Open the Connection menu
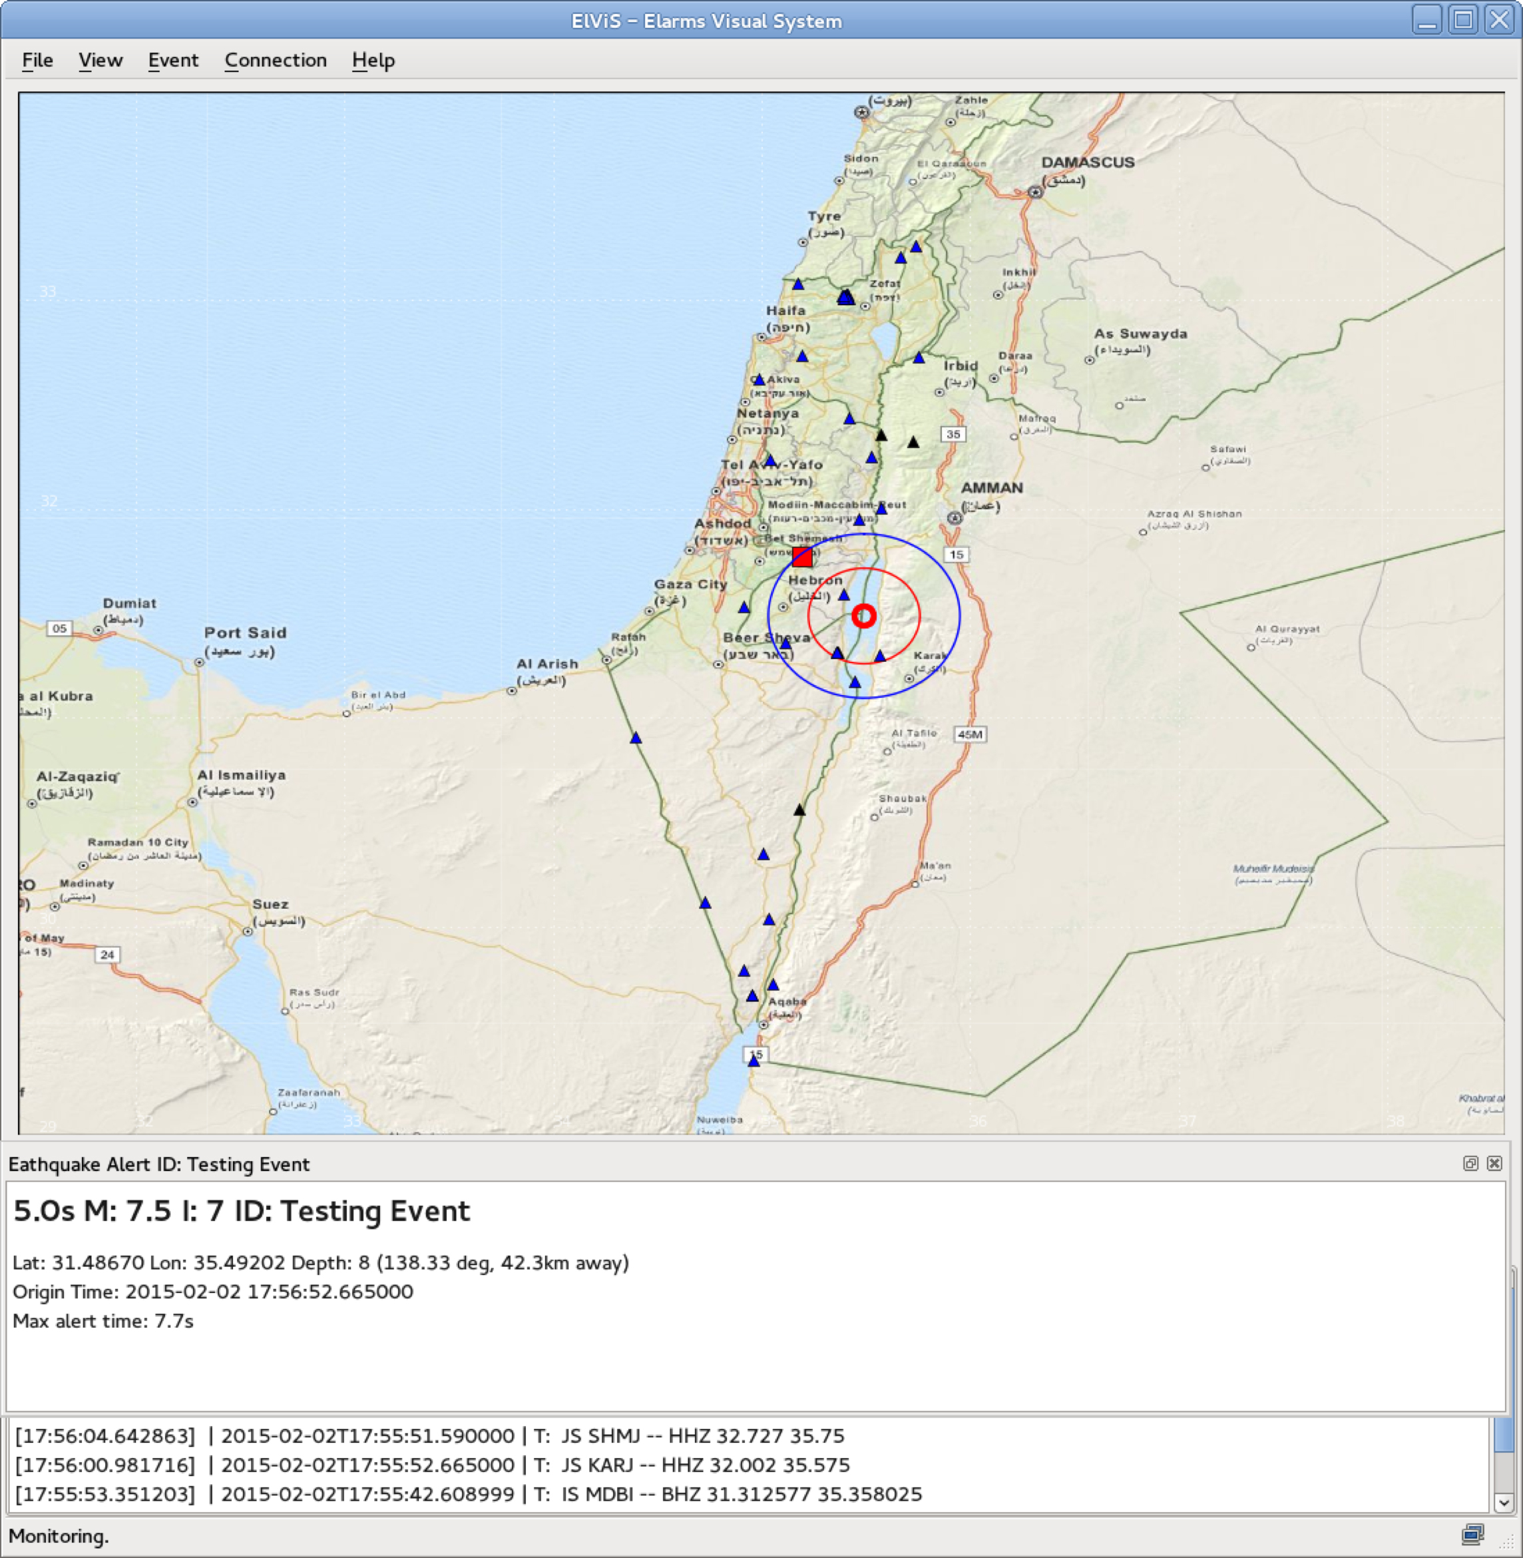This screenshot has height=1558, width=1523. click(x=275, y=60)
